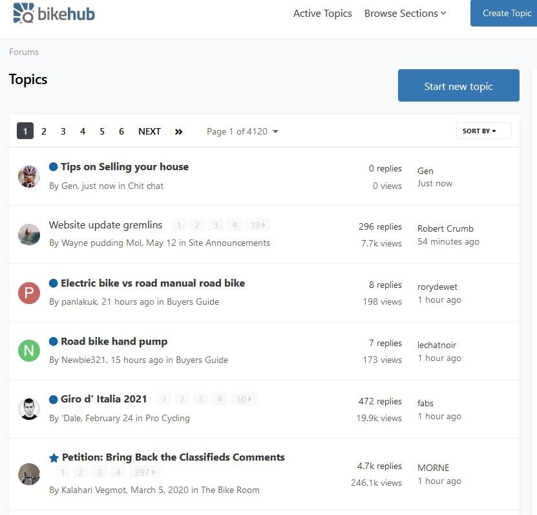Click the Forums breadcrumb link
Screen dimensions: 537x515
(x=24, y=52)
